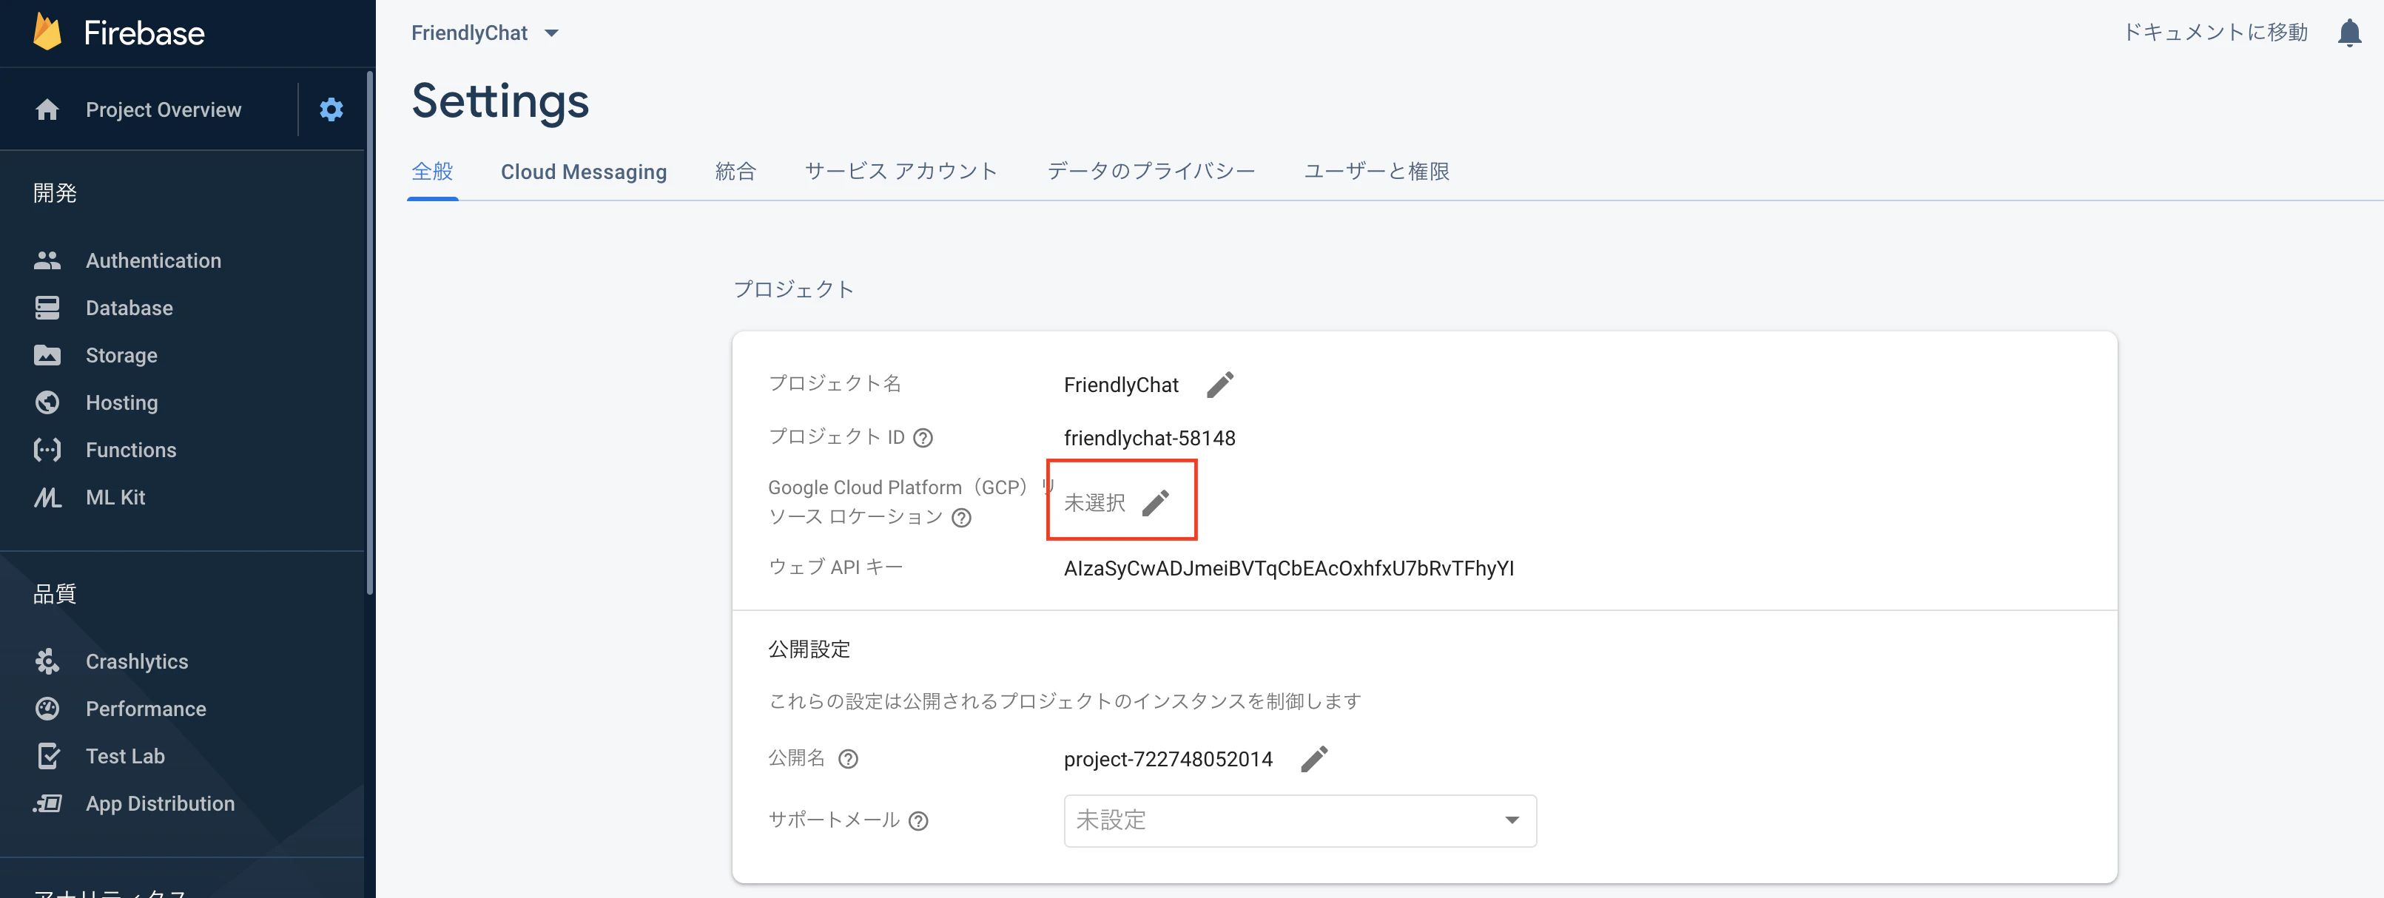Click the friendlychat-58148 project ID text

1149,437
